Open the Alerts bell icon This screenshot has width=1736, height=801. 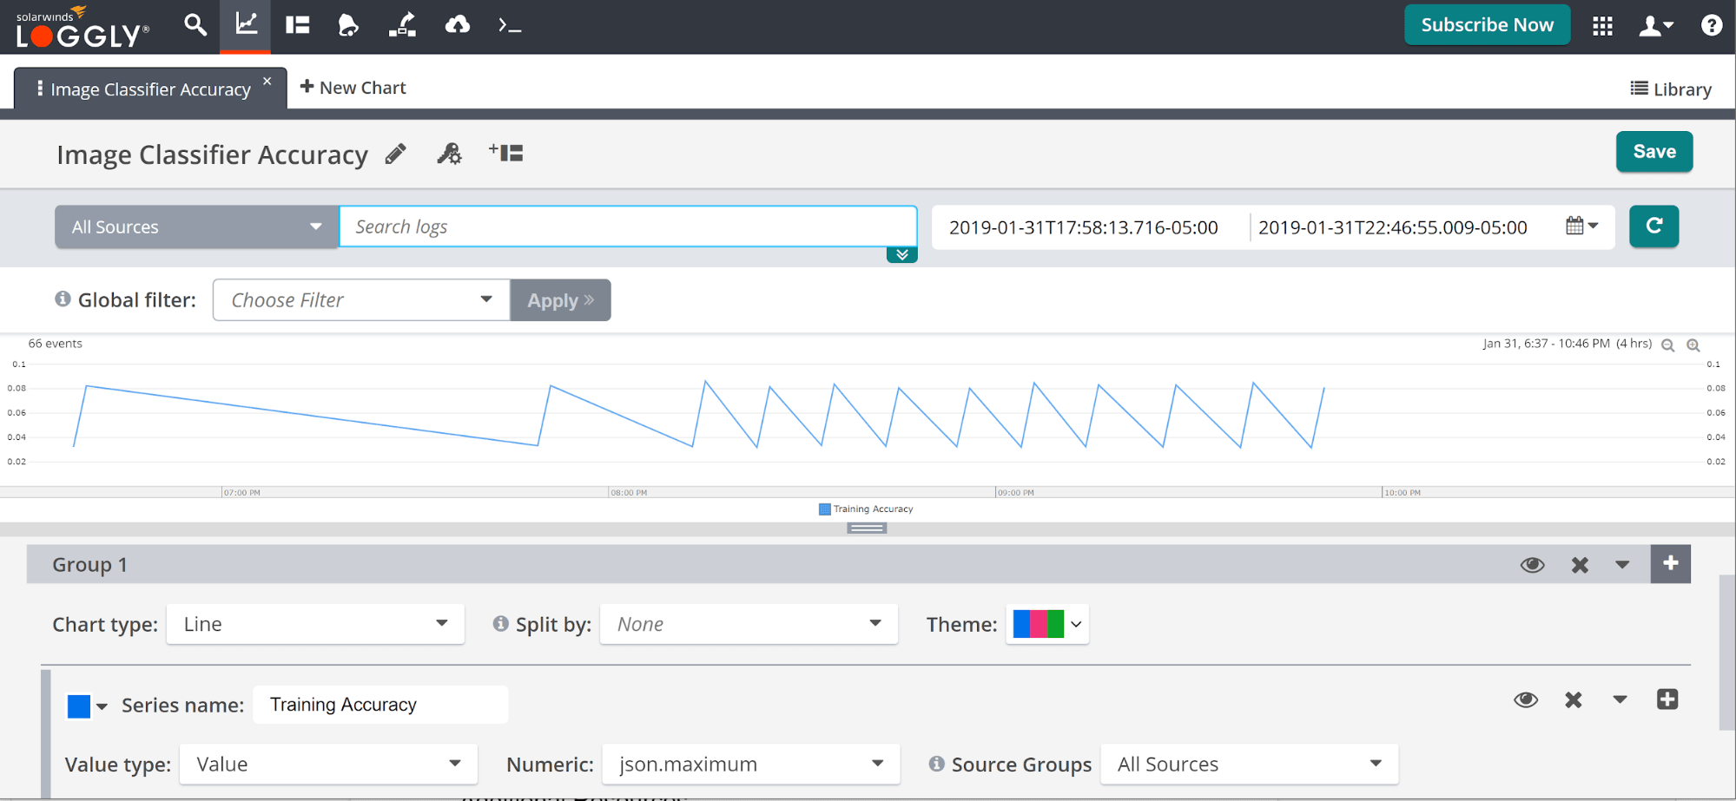pyautogui.click(x=348, y=25)
